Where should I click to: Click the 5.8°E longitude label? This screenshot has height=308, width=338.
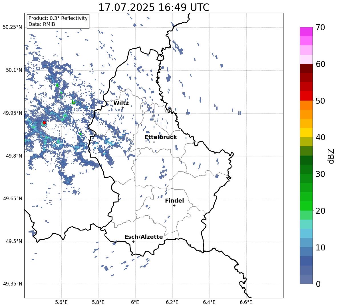[x=98, y=302]
